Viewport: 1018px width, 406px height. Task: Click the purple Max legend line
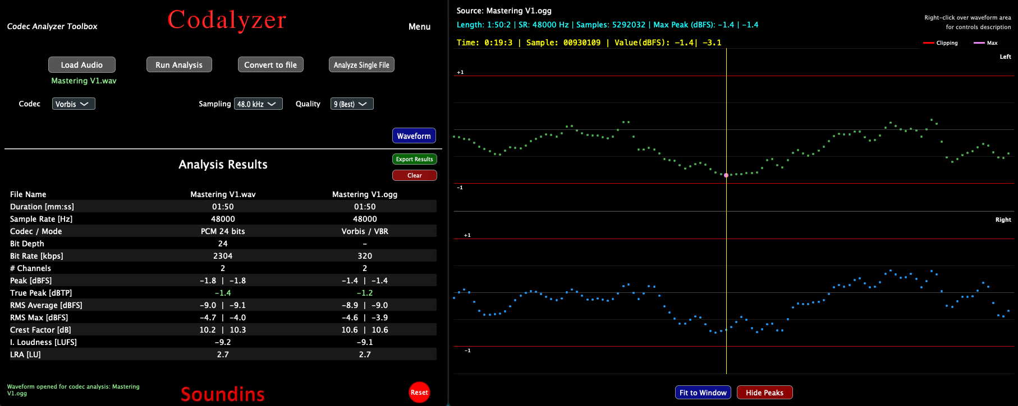coord(979,43)
